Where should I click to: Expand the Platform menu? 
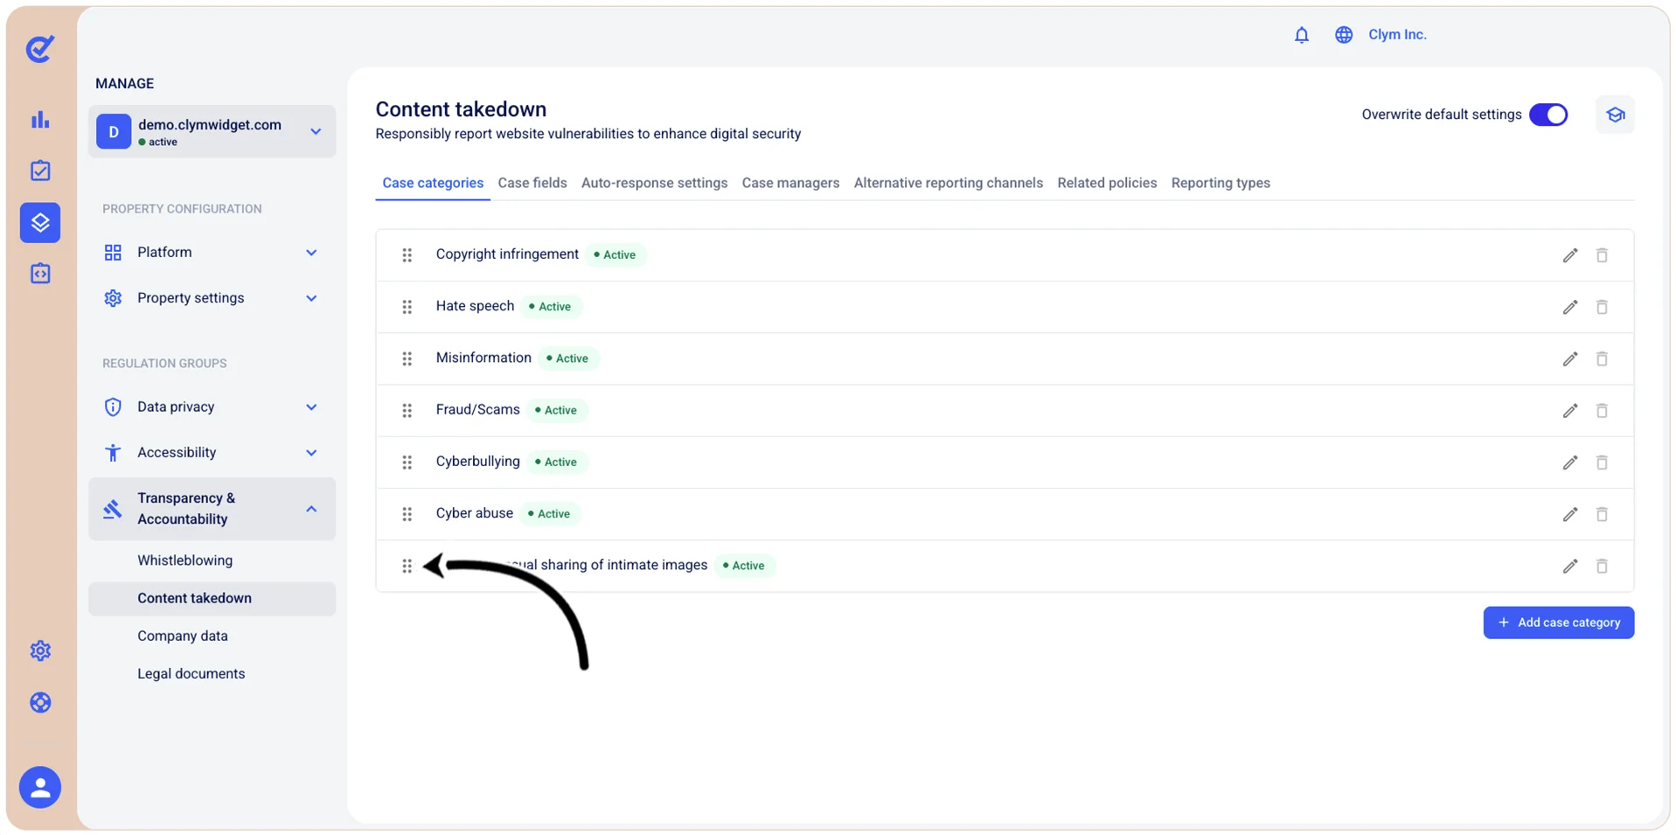coord(211,253)
